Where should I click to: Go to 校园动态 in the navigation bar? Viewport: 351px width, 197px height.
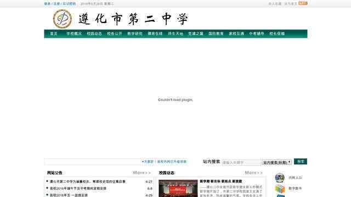(94, 34)
